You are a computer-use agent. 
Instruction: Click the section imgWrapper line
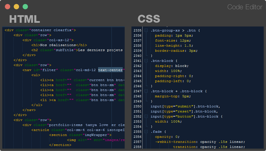click(x=80, y=135)
